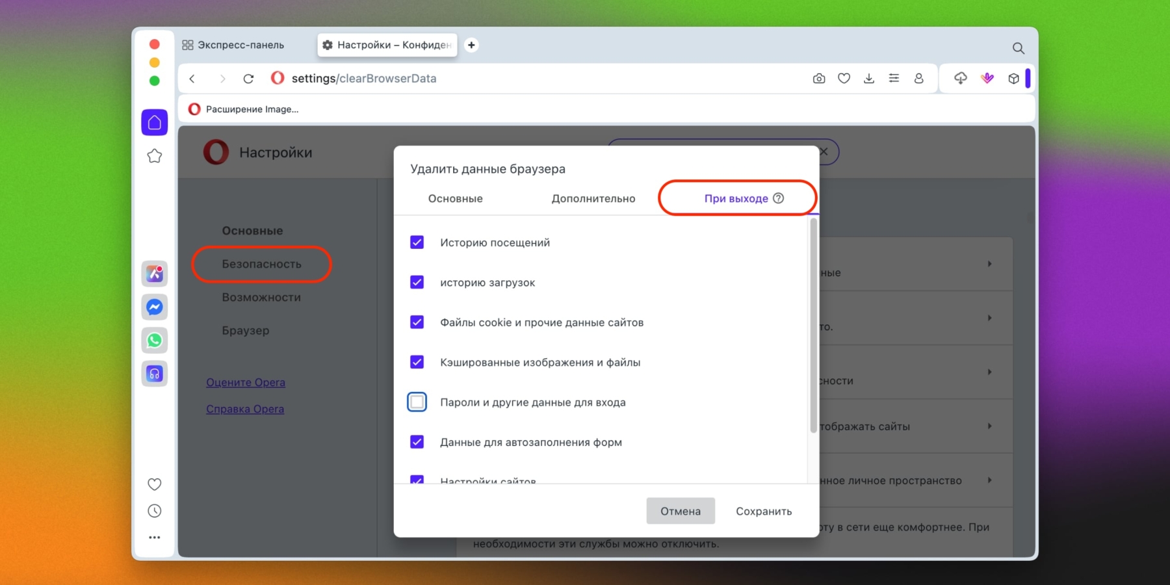
Task: Reload the current page
Action: (248, 79)
